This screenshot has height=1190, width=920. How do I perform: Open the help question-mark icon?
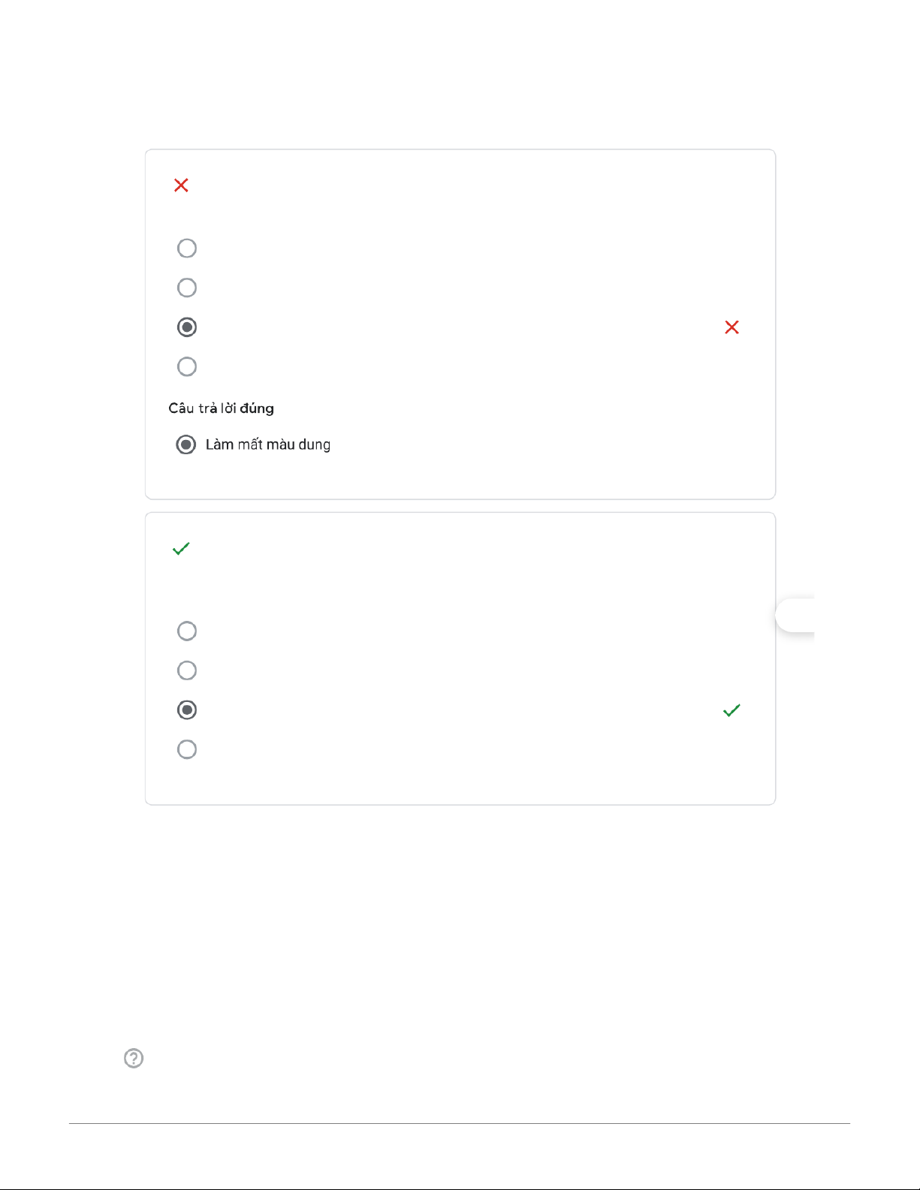coord(134,1058)
